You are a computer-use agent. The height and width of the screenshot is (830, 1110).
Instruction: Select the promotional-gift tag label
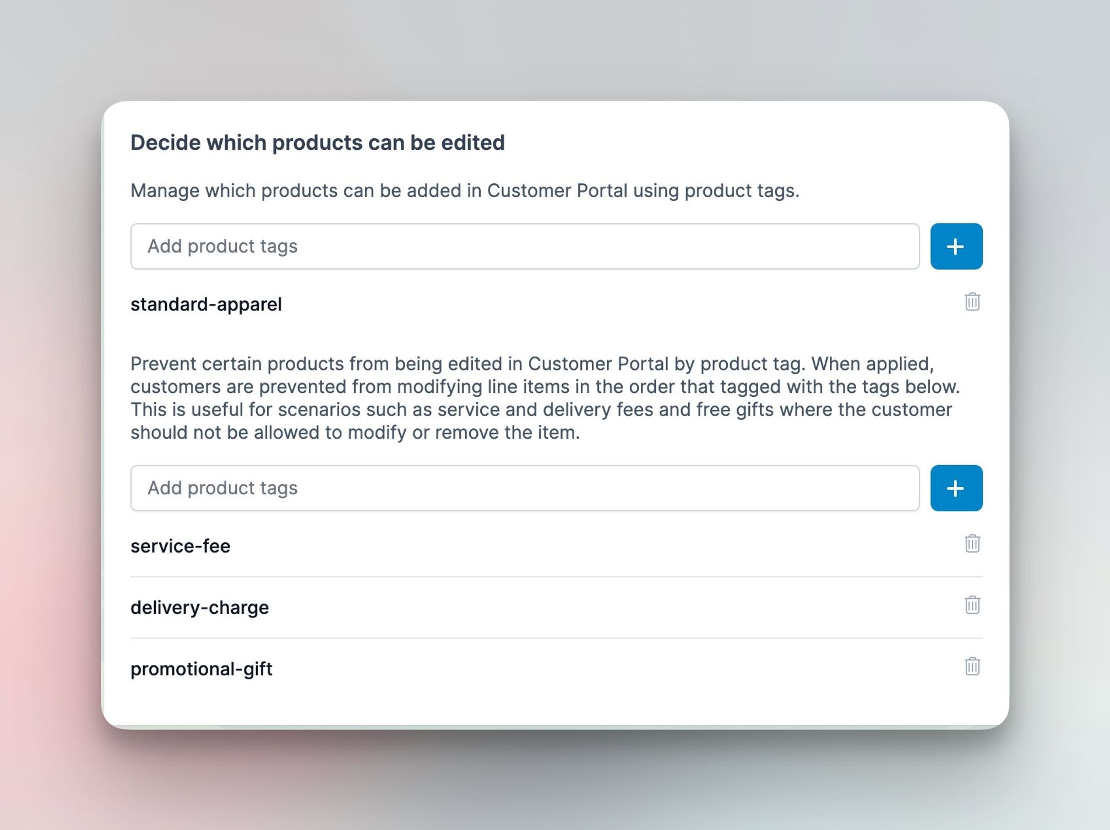click(201, 669)
